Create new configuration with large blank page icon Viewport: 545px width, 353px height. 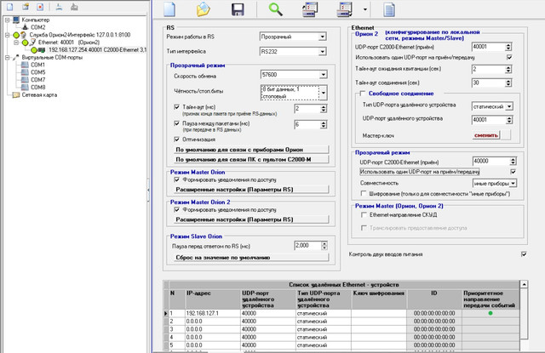pos(169,9)
